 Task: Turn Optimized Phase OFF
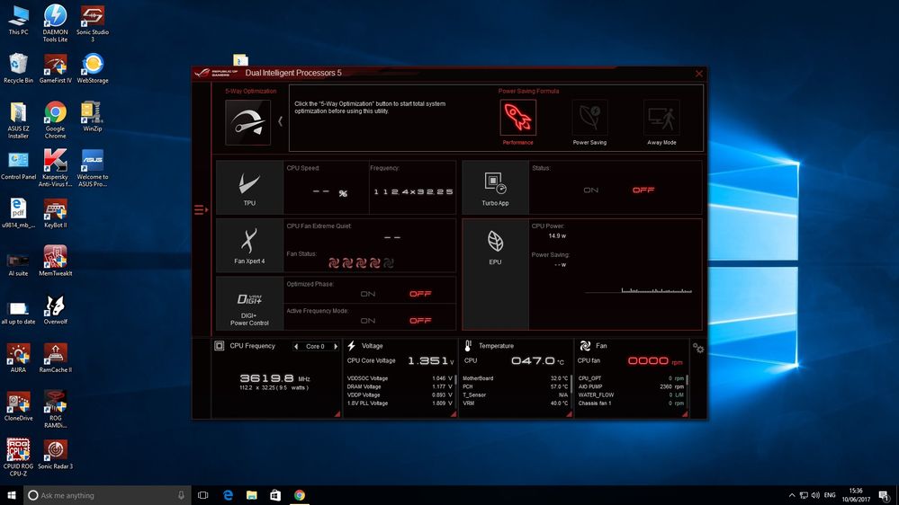420,294
